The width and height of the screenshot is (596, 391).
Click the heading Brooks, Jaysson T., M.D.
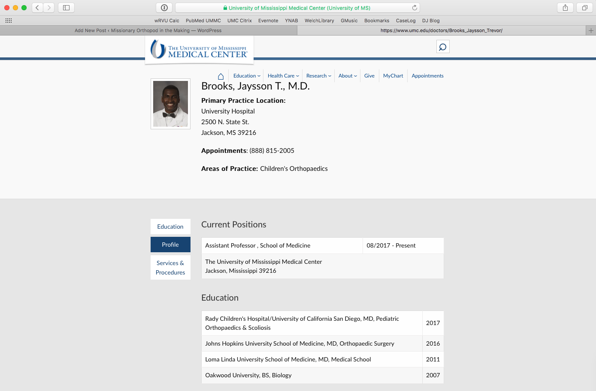255,86
